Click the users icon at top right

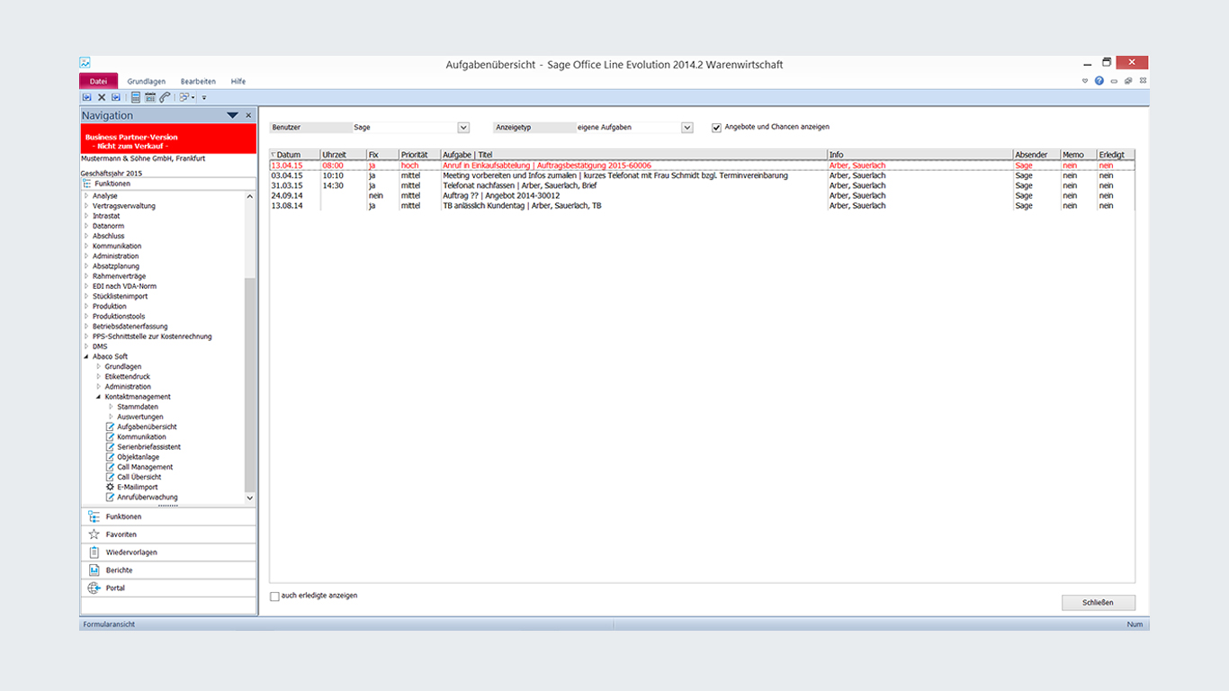coord(1128,81)
